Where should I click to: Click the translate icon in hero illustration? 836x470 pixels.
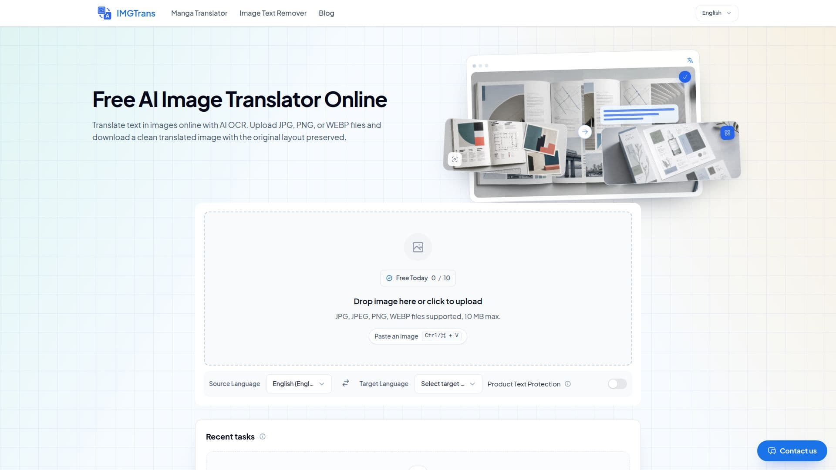click(x=690, y=60)
